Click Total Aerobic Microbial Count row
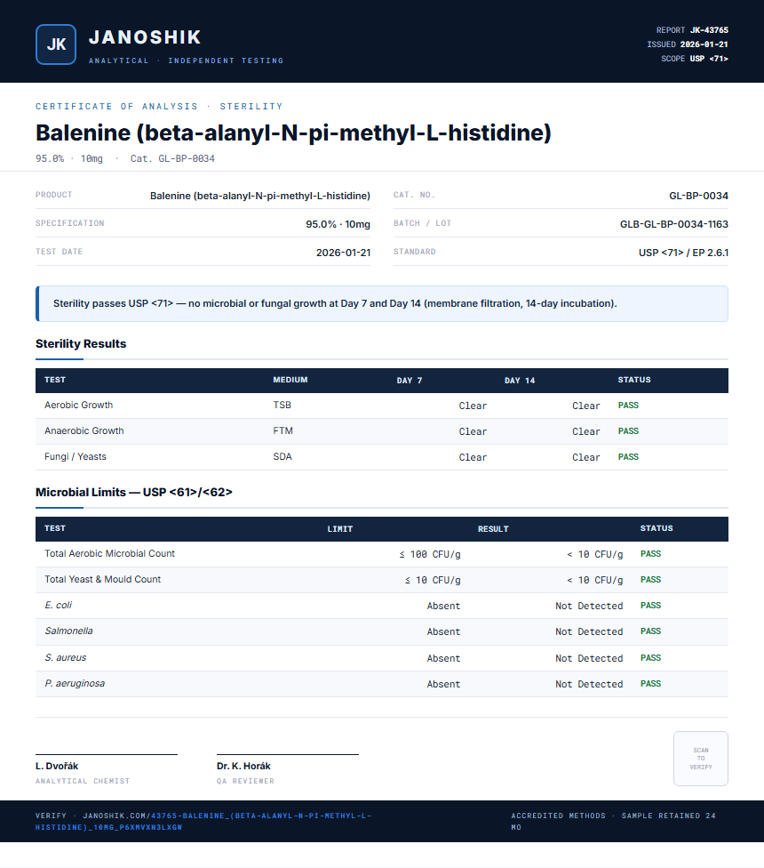The height and width of the screenshot is (868, 764). pos(382,554)
